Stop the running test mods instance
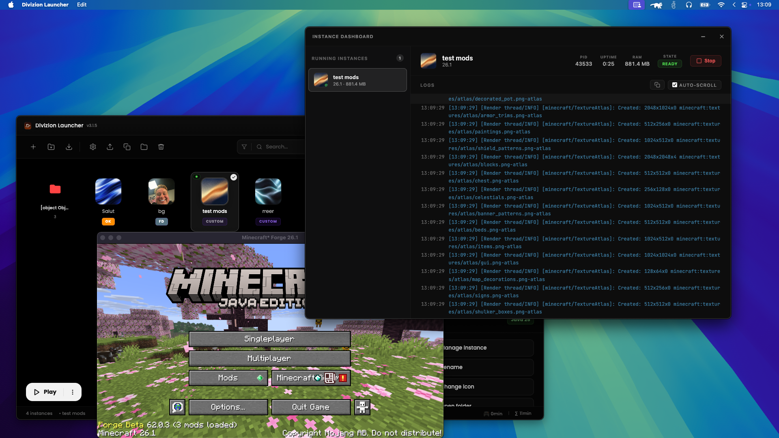This screenshot has width=779, height=438. (x=706, y=61)
